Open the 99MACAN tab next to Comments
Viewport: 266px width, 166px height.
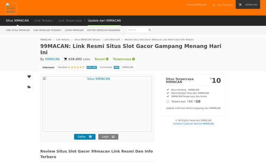(128, 67)
